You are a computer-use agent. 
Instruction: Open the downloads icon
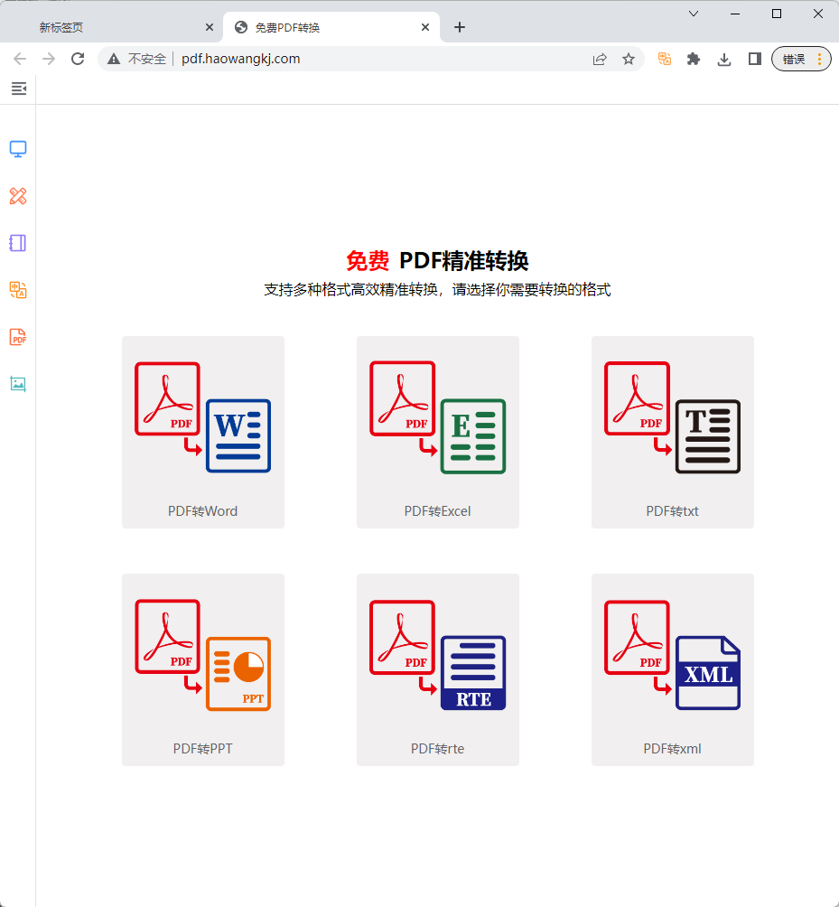coord(724,59)
